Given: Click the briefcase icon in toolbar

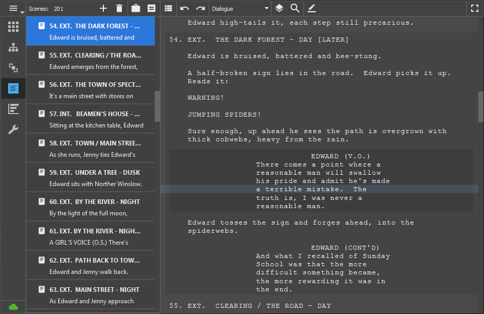Looking at the screenshot, I should [x=136, y=8].
